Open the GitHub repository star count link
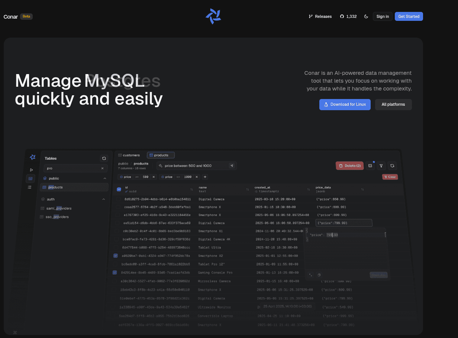Viewport: 458px width, 338px height. 348,16
